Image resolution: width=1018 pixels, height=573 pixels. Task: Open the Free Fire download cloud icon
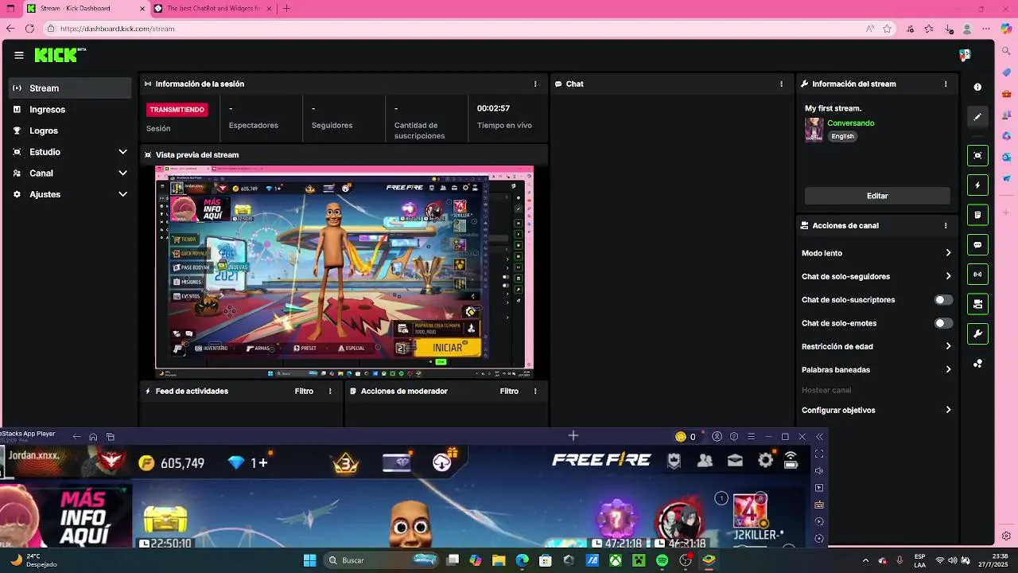442,462
